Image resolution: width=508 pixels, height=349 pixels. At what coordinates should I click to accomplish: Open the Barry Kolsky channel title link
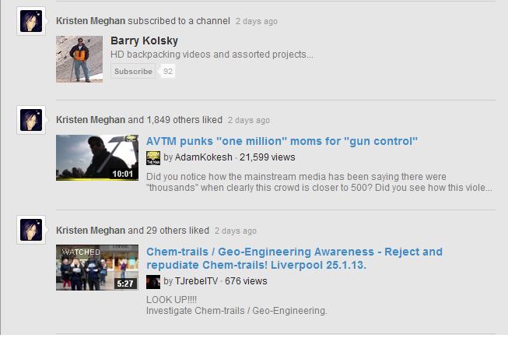point(144,41)
